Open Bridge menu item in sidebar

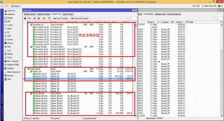pyautogui.click(x=10, y=18)
